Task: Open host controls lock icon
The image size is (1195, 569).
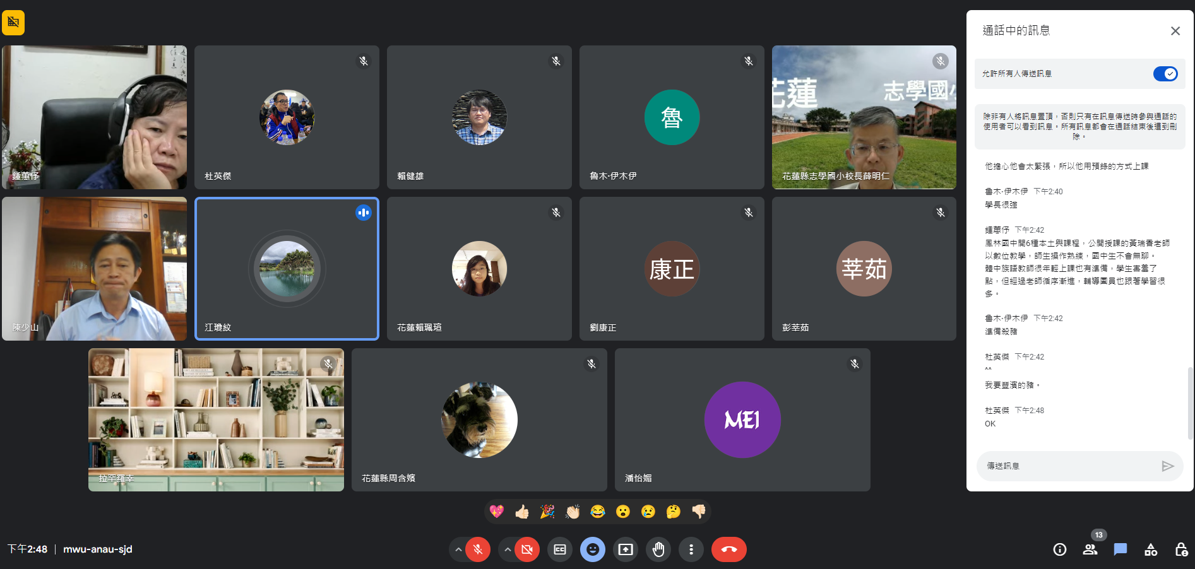Action: coord(1181,549)
